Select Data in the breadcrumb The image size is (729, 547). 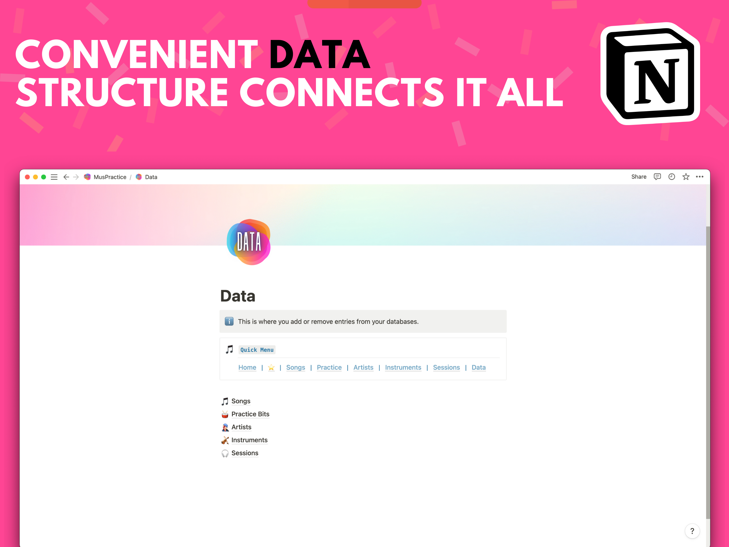151,177
